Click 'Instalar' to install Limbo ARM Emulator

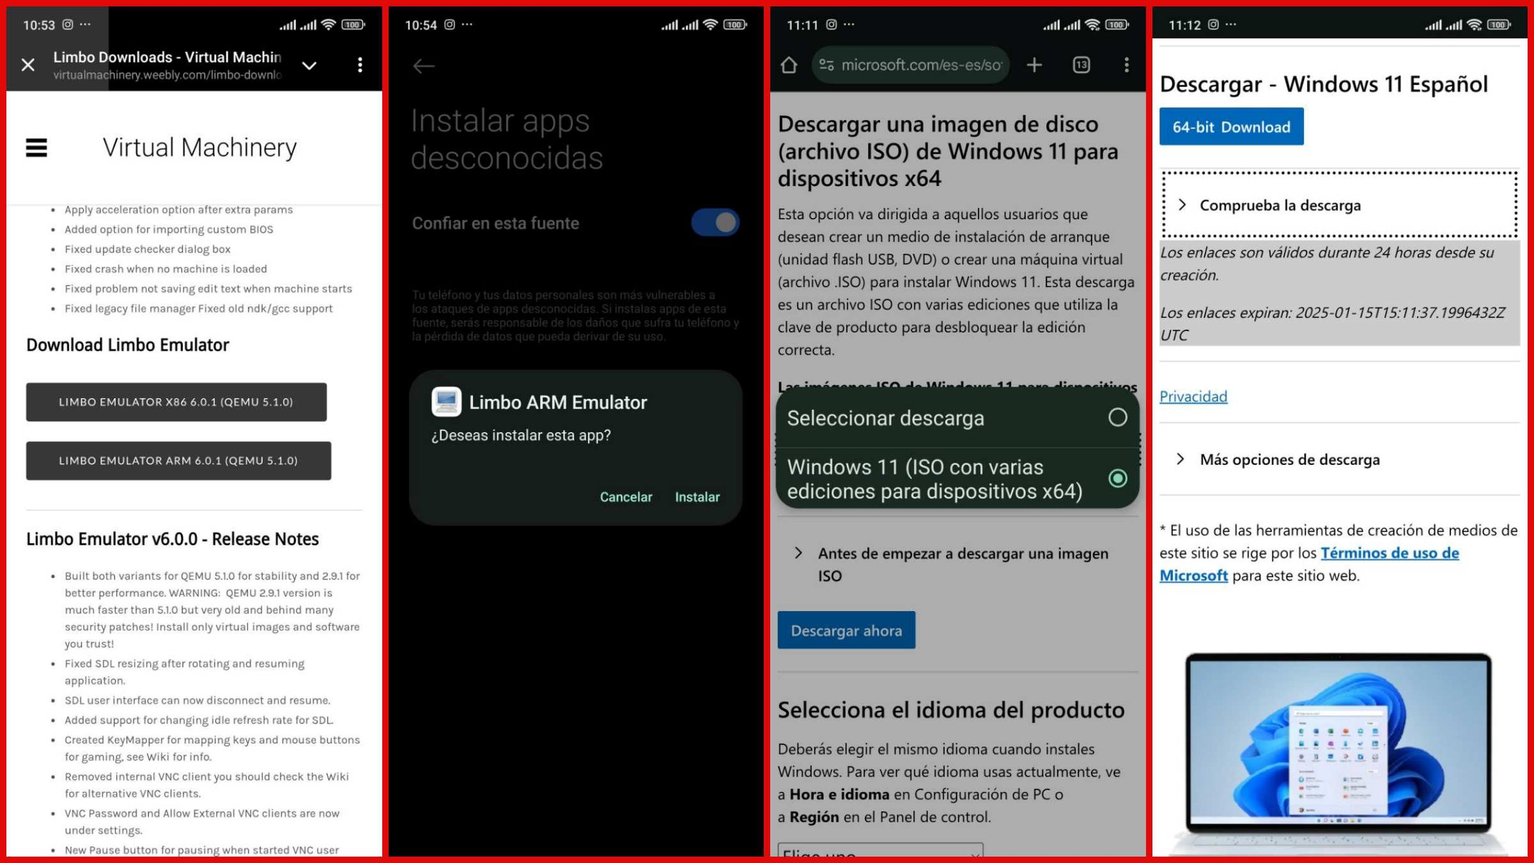695,496
